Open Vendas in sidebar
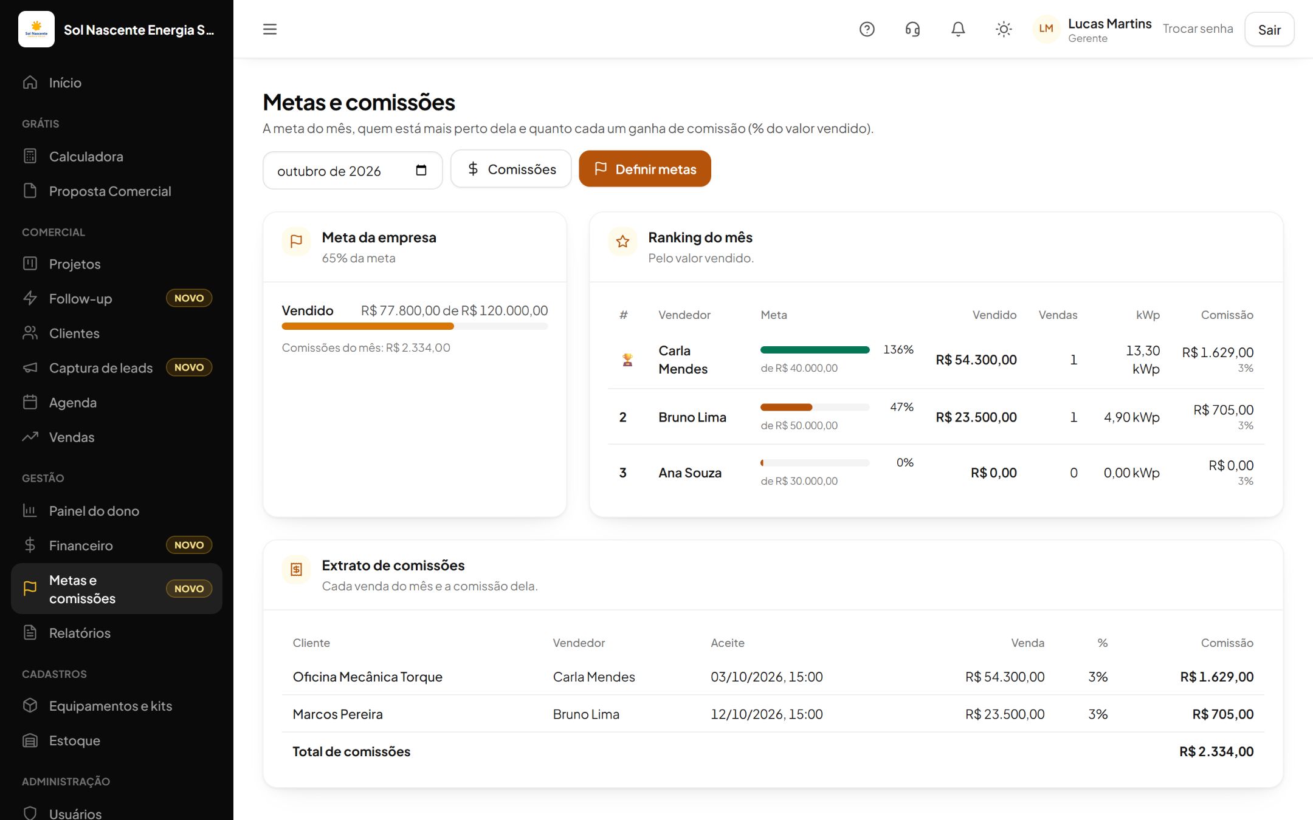This screenshot has width=1313, height=820. (x=117, y=437)
